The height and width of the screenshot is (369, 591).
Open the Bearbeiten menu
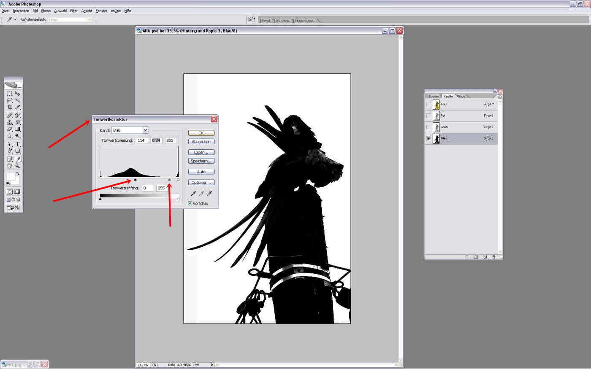point(21,11)
